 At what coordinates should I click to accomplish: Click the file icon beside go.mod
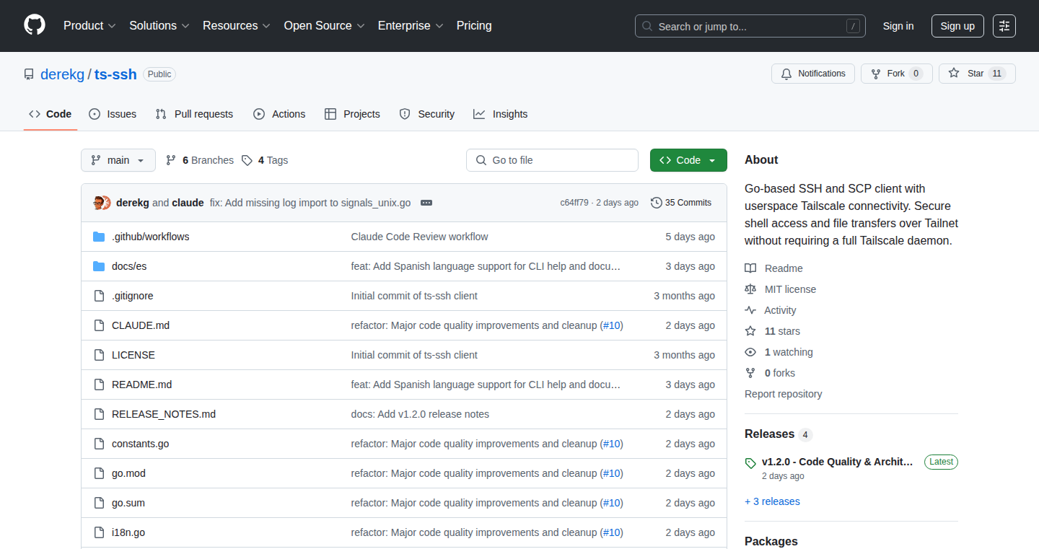[x=99, y=473]
